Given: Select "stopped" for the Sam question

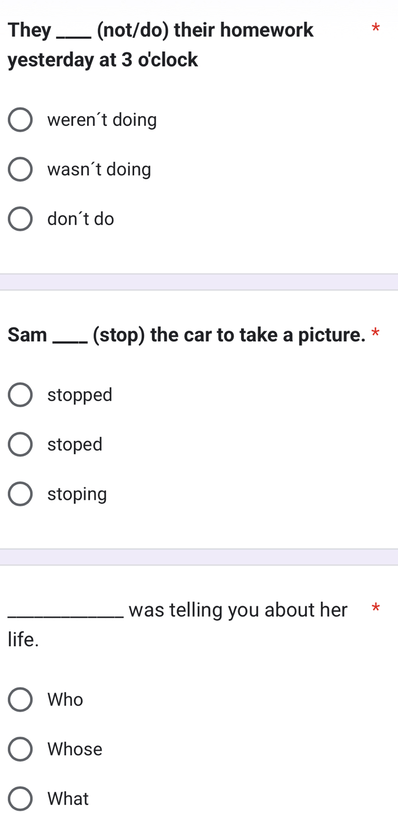Looking at the screenshot, I should pyautogui.click(x=20, y=394).
